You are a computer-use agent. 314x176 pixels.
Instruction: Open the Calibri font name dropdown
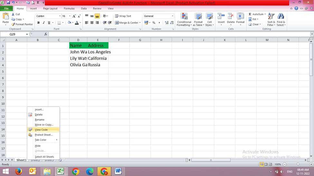[x=60, y=16]
